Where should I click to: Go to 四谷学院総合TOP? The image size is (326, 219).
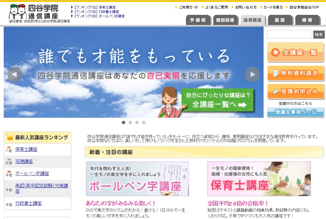[x=304, y=7]
